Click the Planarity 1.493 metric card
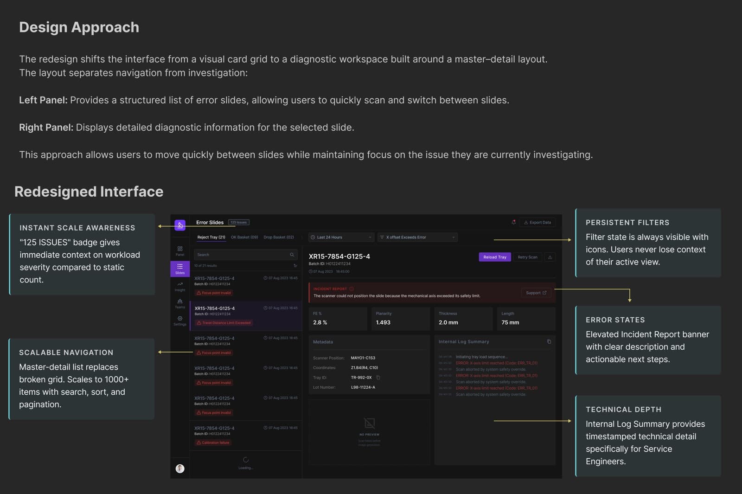This screenshot has width=742, height=494. coord(401,319)
